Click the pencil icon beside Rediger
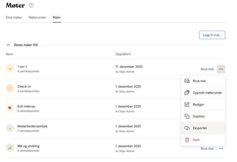The width and height of the screenshot is (237, 162). coord(187,104)
